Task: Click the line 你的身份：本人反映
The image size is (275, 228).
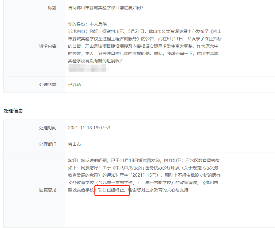Action: point(87,24)
